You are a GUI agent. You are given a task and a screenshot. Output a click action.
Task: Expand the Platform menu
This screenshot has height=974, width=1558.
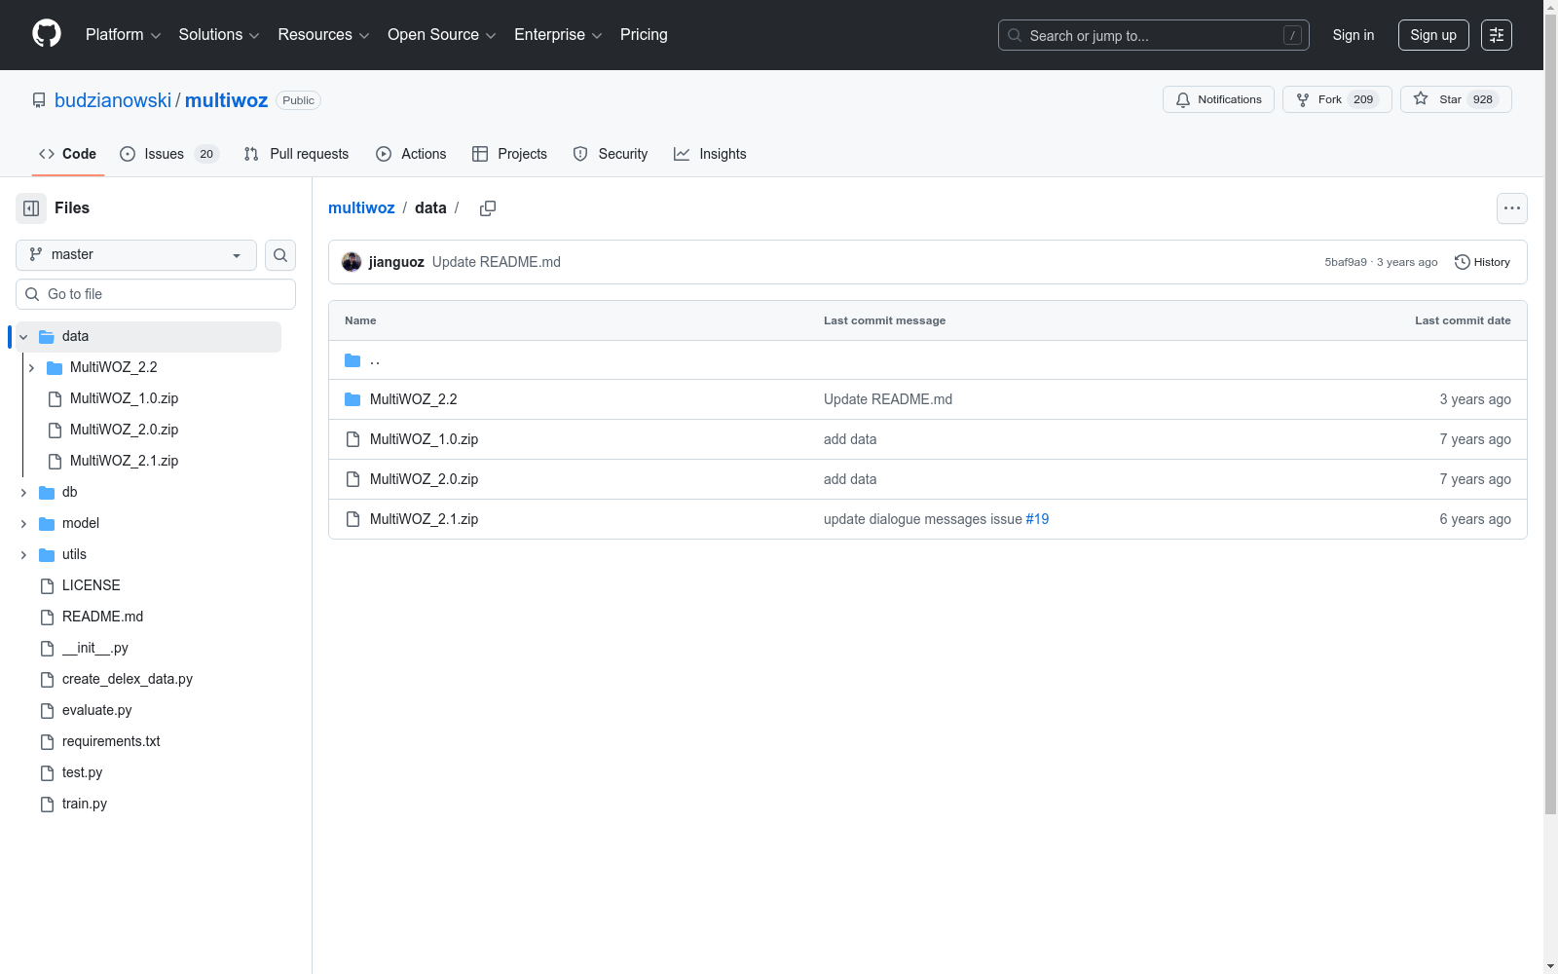pos(123,35)
